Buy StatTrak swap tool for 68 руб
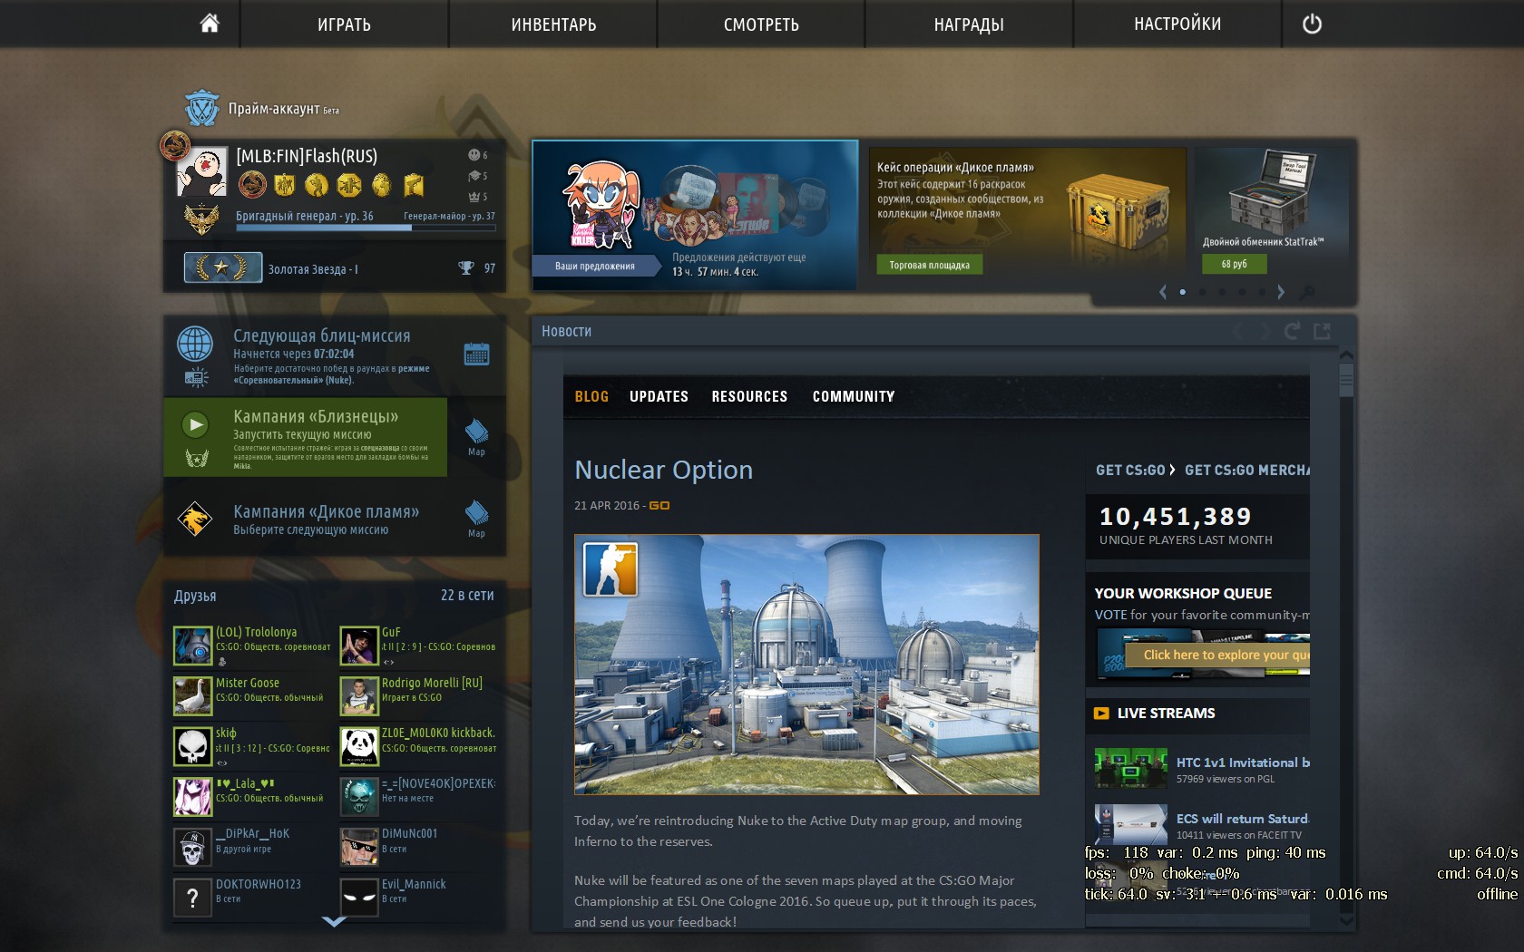 (x=1234, y=264)
